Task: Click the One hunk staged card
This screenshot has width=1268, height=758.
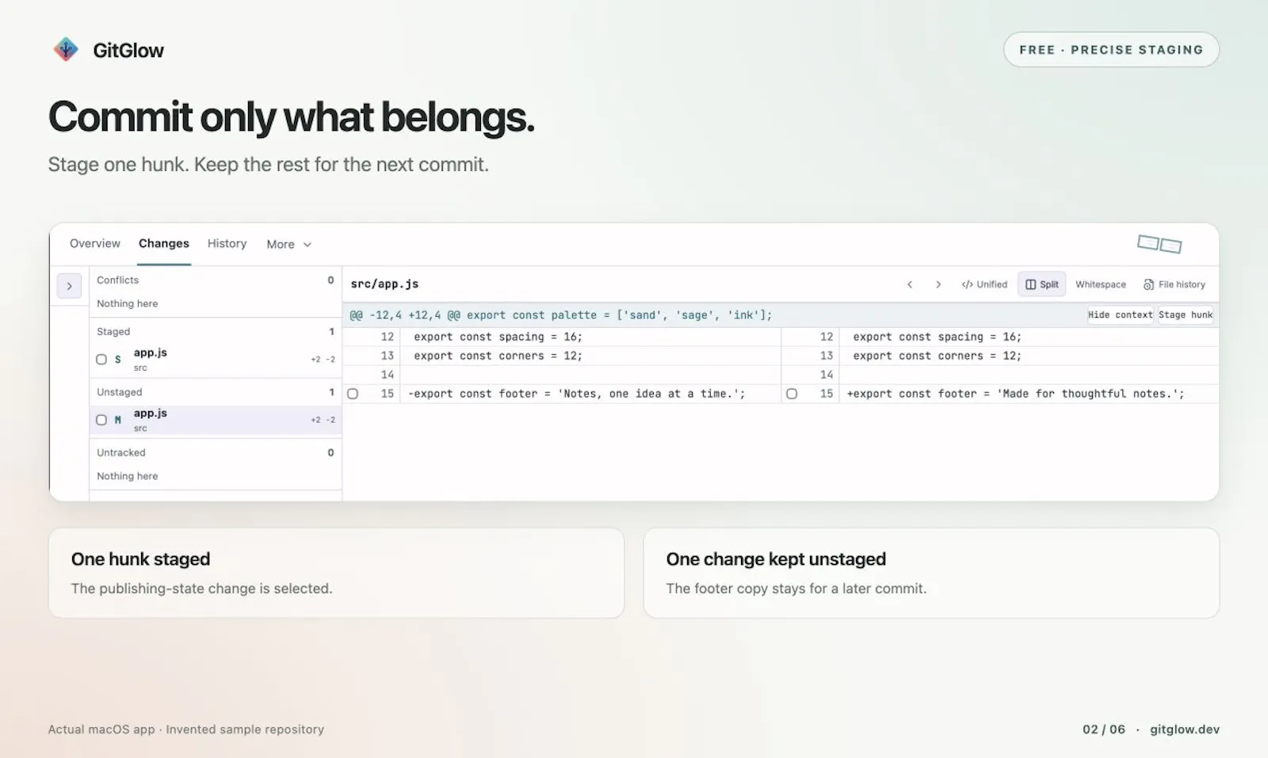Action: click(336, 573)
